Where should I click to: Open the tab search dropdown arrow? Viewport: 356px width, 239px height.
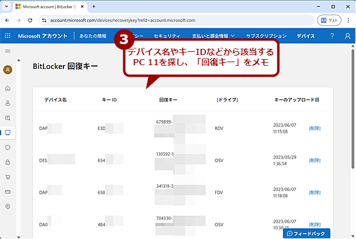(x=7, y=7)
